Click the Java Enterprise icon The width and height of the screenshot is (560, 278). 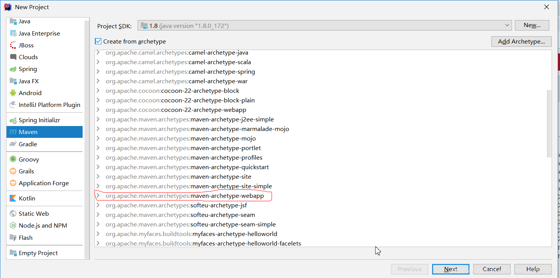click(13, 33)
